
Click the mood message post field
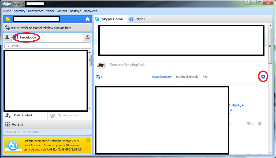pos(186,65)
